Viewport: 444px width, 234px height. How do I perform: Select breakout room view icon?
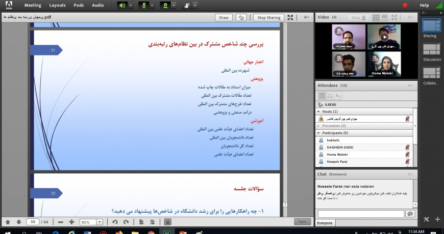pyautogui.click(x=330, y=96)
